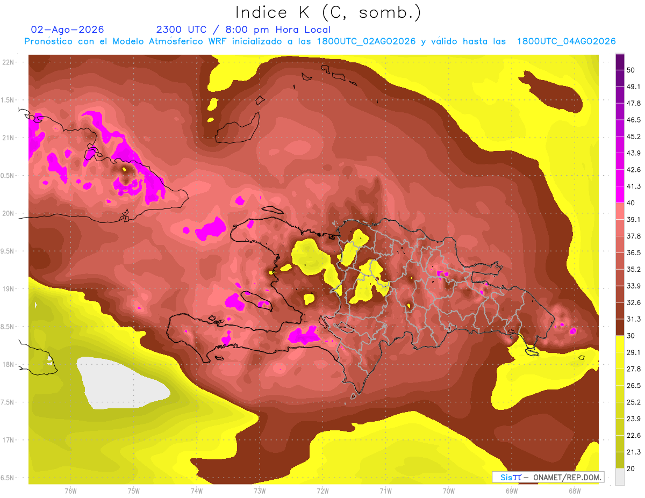Click colorbar value label "23.9"

[x=633, y=418]
